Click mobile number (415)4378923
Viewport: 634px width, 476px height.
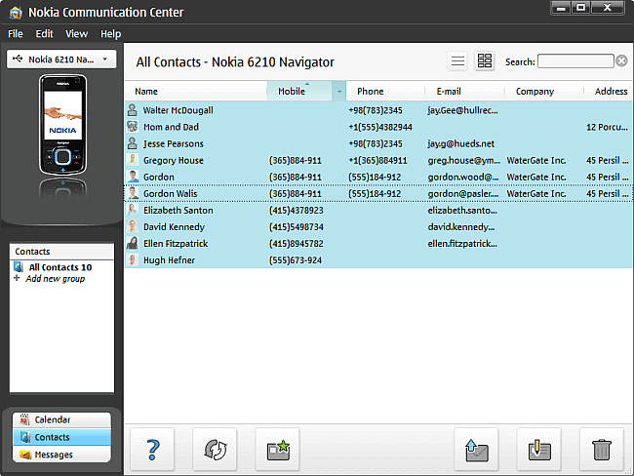(296, 211)
